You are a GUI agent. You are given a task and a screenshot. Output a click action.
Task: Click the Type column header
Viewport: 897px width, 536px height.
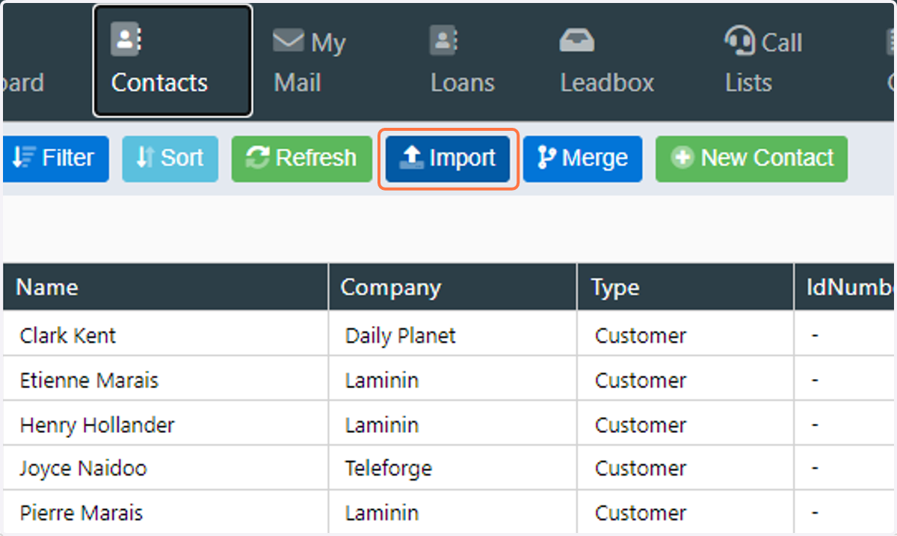(x=685, y=287)
